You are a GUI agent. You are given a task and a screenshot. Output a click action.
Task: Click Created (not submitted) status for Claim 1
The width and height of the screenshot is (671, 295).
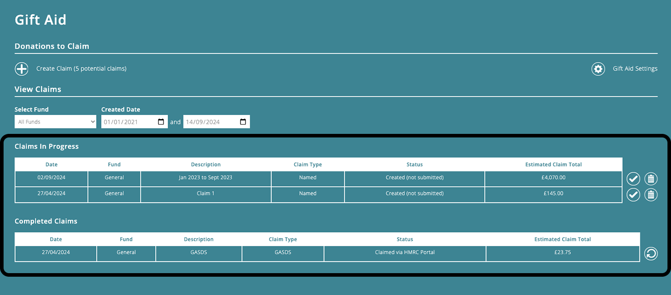tap(414, 194)
